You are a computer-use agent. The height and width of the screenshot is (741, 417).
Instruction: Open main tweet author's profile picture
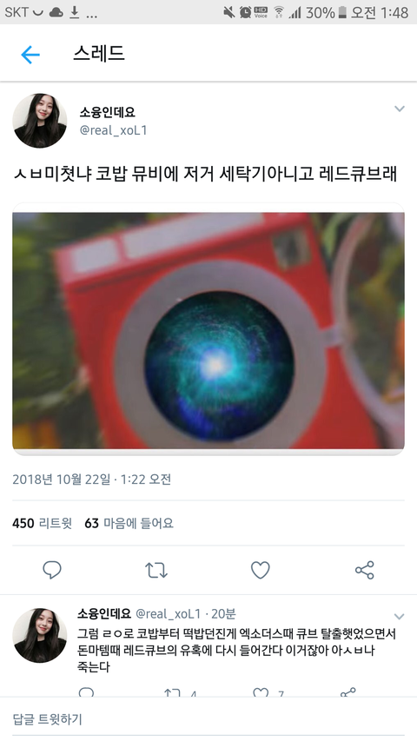(39, 121)
